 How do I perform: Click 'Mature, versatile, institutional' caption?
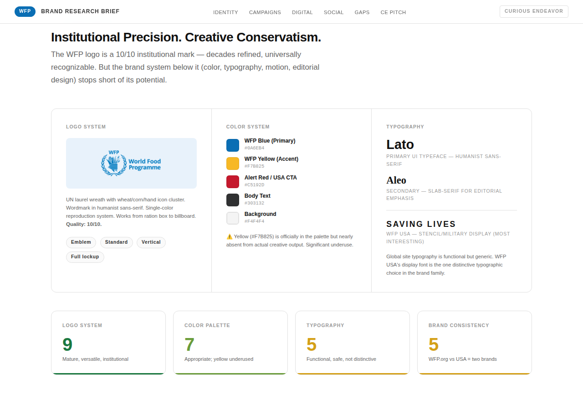click(x=95, y=359)
